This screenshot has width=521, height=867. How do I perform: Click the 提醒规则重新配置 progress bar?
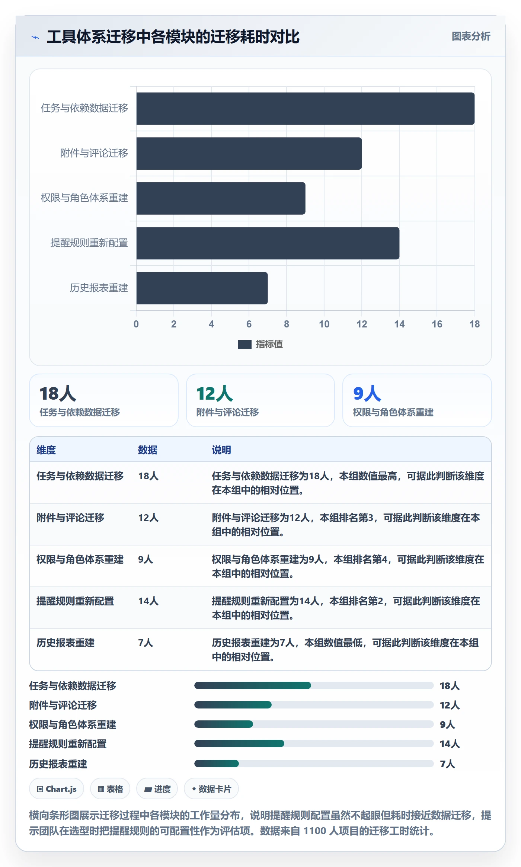[314, 743]
